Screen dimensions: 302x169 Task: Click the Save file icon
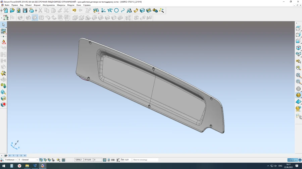25,11
